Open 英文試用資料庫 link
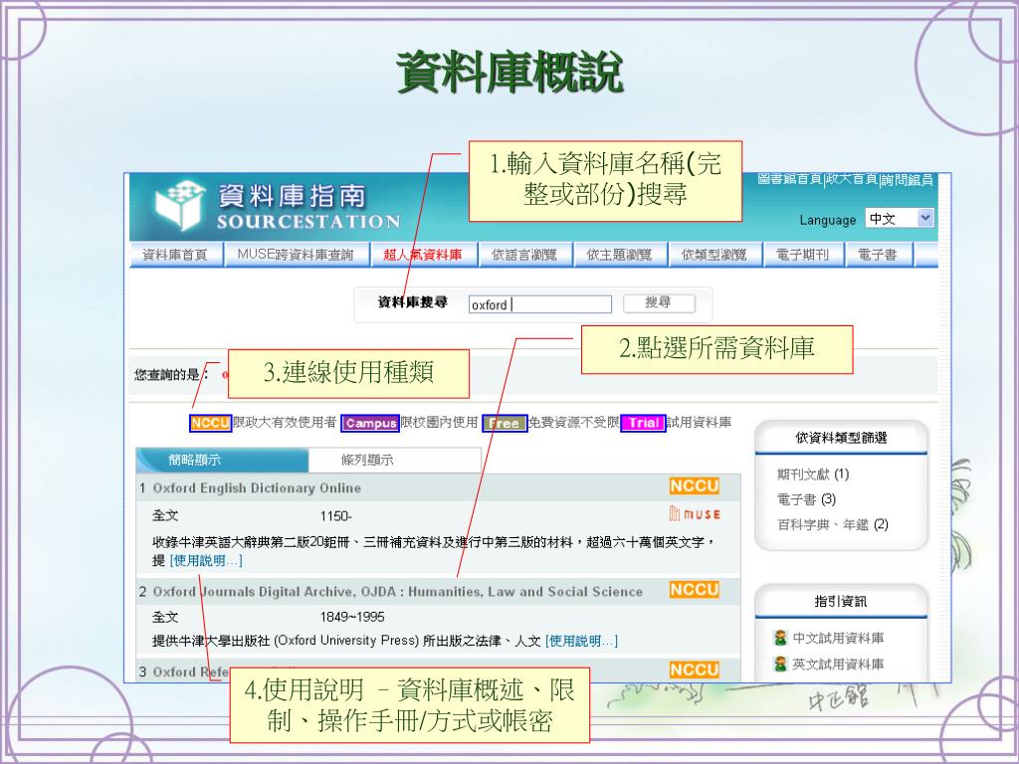 click(838, 664)
